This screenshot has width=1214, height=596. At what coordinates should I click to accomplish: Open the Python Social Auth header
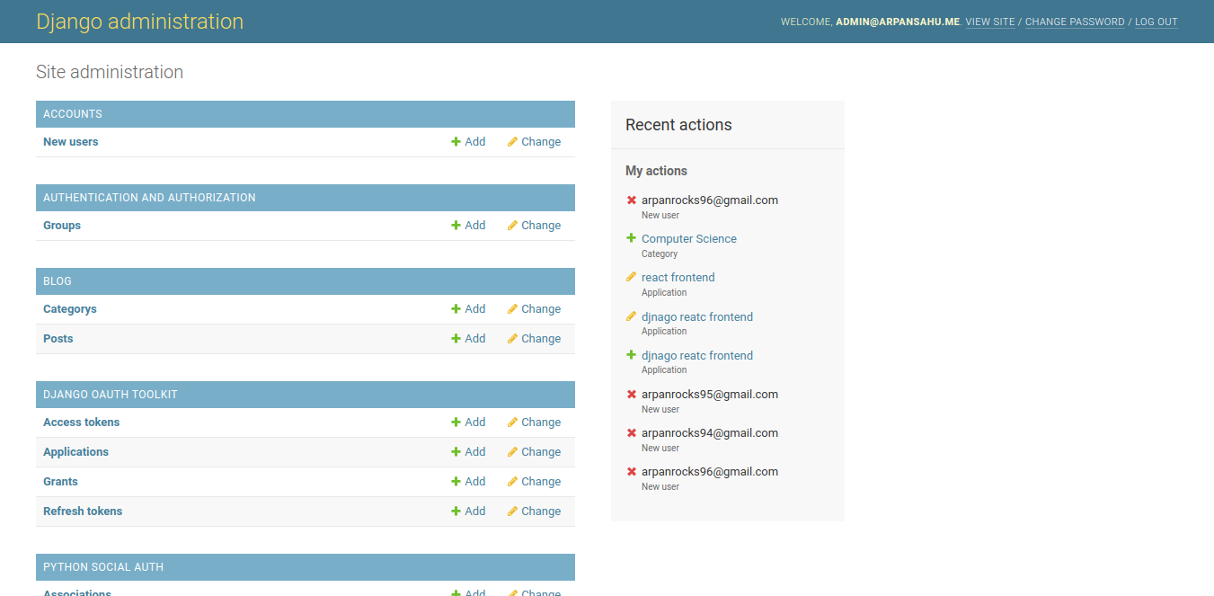pos(103,567)
